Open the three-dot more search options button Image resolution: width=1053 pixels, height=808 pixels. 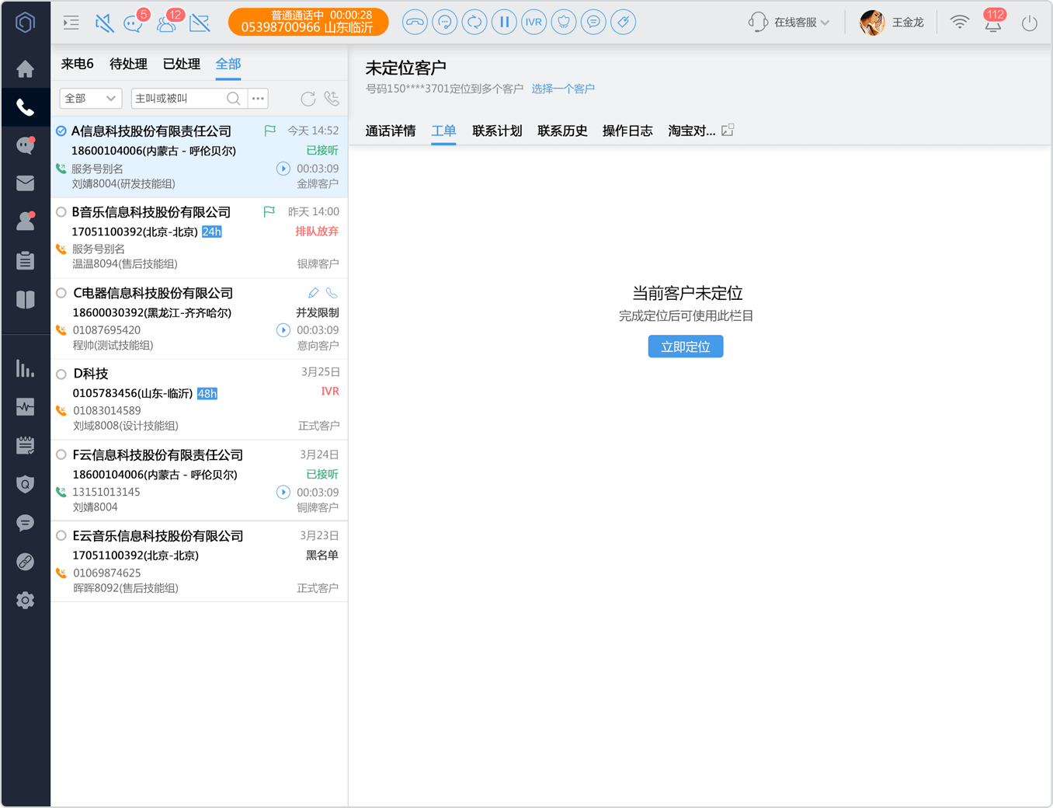[259, 99]
